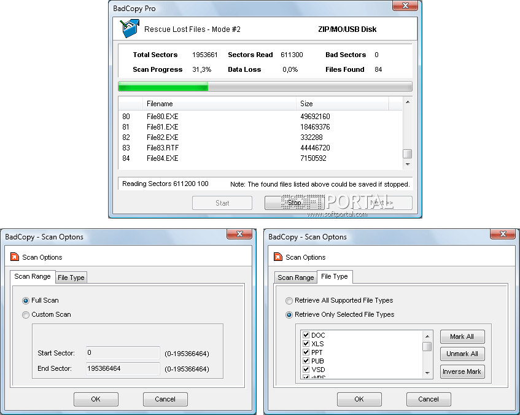520x415 pixels.
Task: Close the right Scan Options dialog
Action: click(x=503, y=234)
